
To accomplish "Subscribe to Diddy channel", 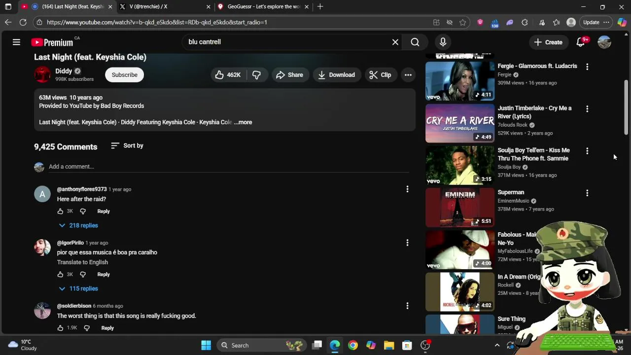I will [x=124, y=75].
